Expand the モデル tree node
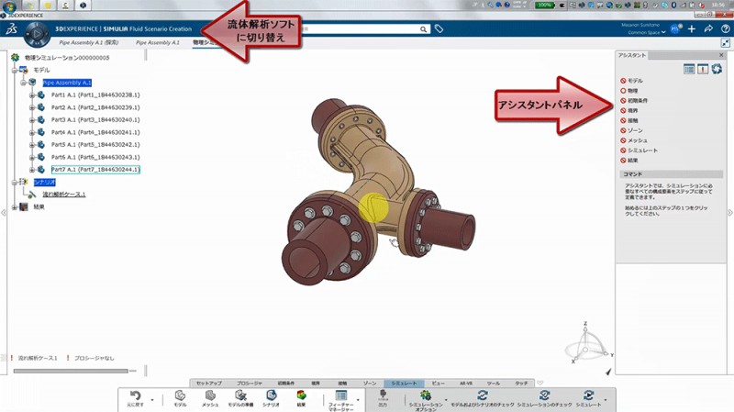Image resolution: width=734 pixels, height=412 pixels. 14,71
